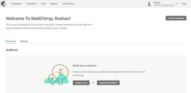This screenshot has width=191, height=93.
Task: Click the Build your audience heading
Action: tap(85, 65)
